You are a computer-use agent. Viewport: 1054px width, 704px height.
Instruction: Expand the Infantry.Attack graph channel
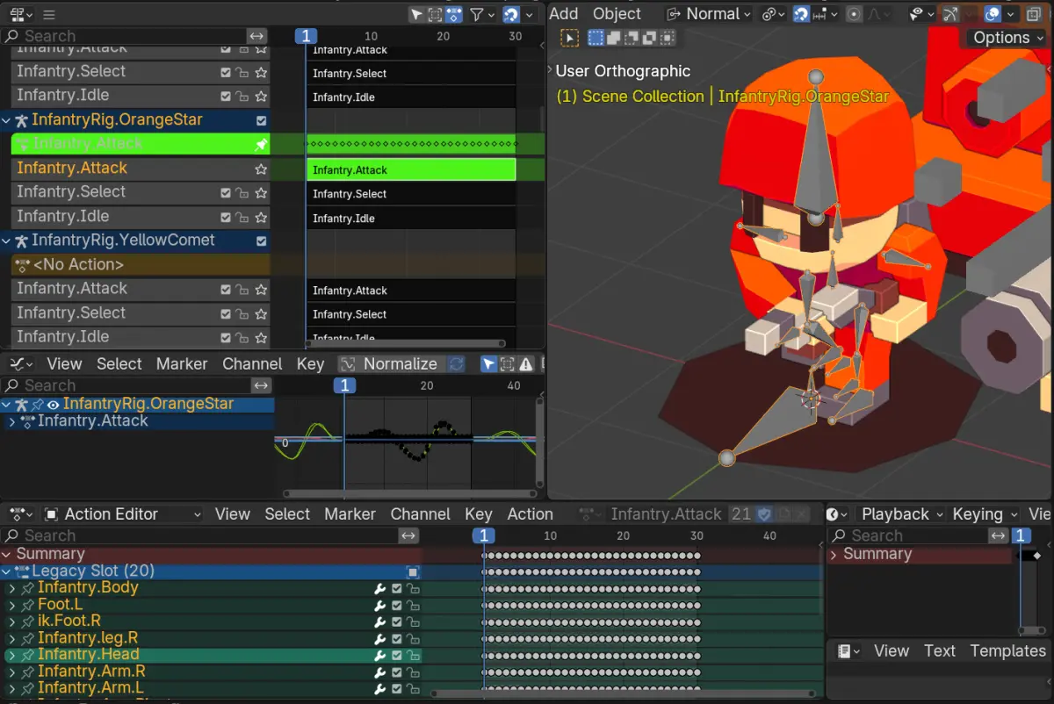click(x=11, y=421)
